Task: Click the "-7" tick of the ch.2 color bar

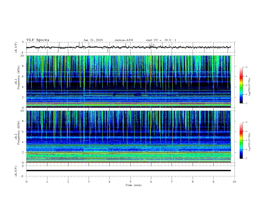Action: click(246, 159)
